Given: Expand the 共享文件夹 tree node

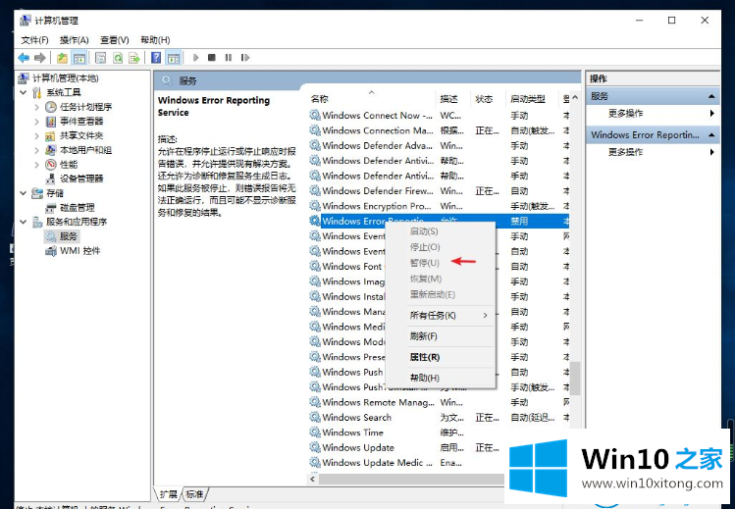Looking at the screenshot, I should click(x=36, y=136).
